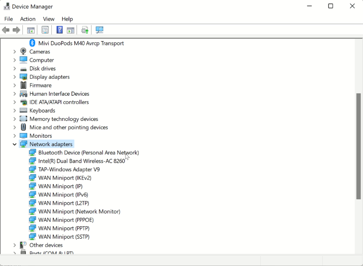Viewport: 363px width, 266px height.
Task: Click the Scan for hardware changes icon
Action: pos(99,30)
